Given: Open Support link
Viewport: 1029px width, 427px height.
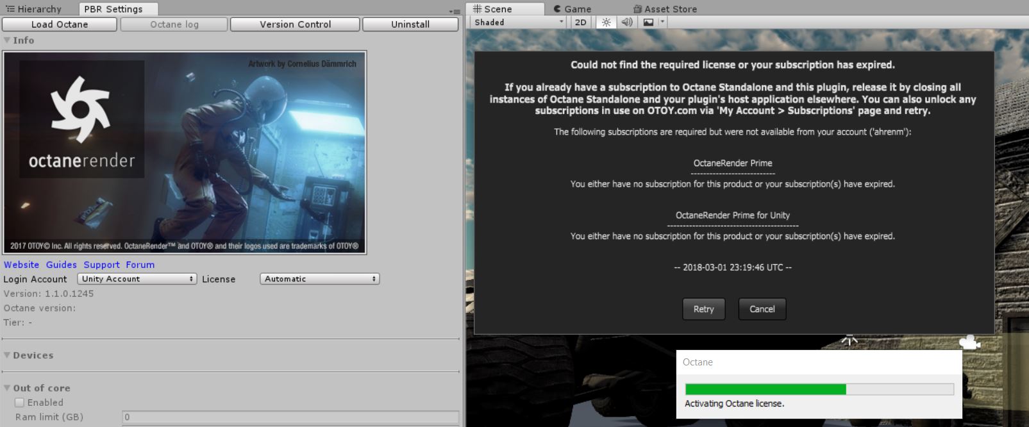Looking at the screenshot, I should pos(101,265).
